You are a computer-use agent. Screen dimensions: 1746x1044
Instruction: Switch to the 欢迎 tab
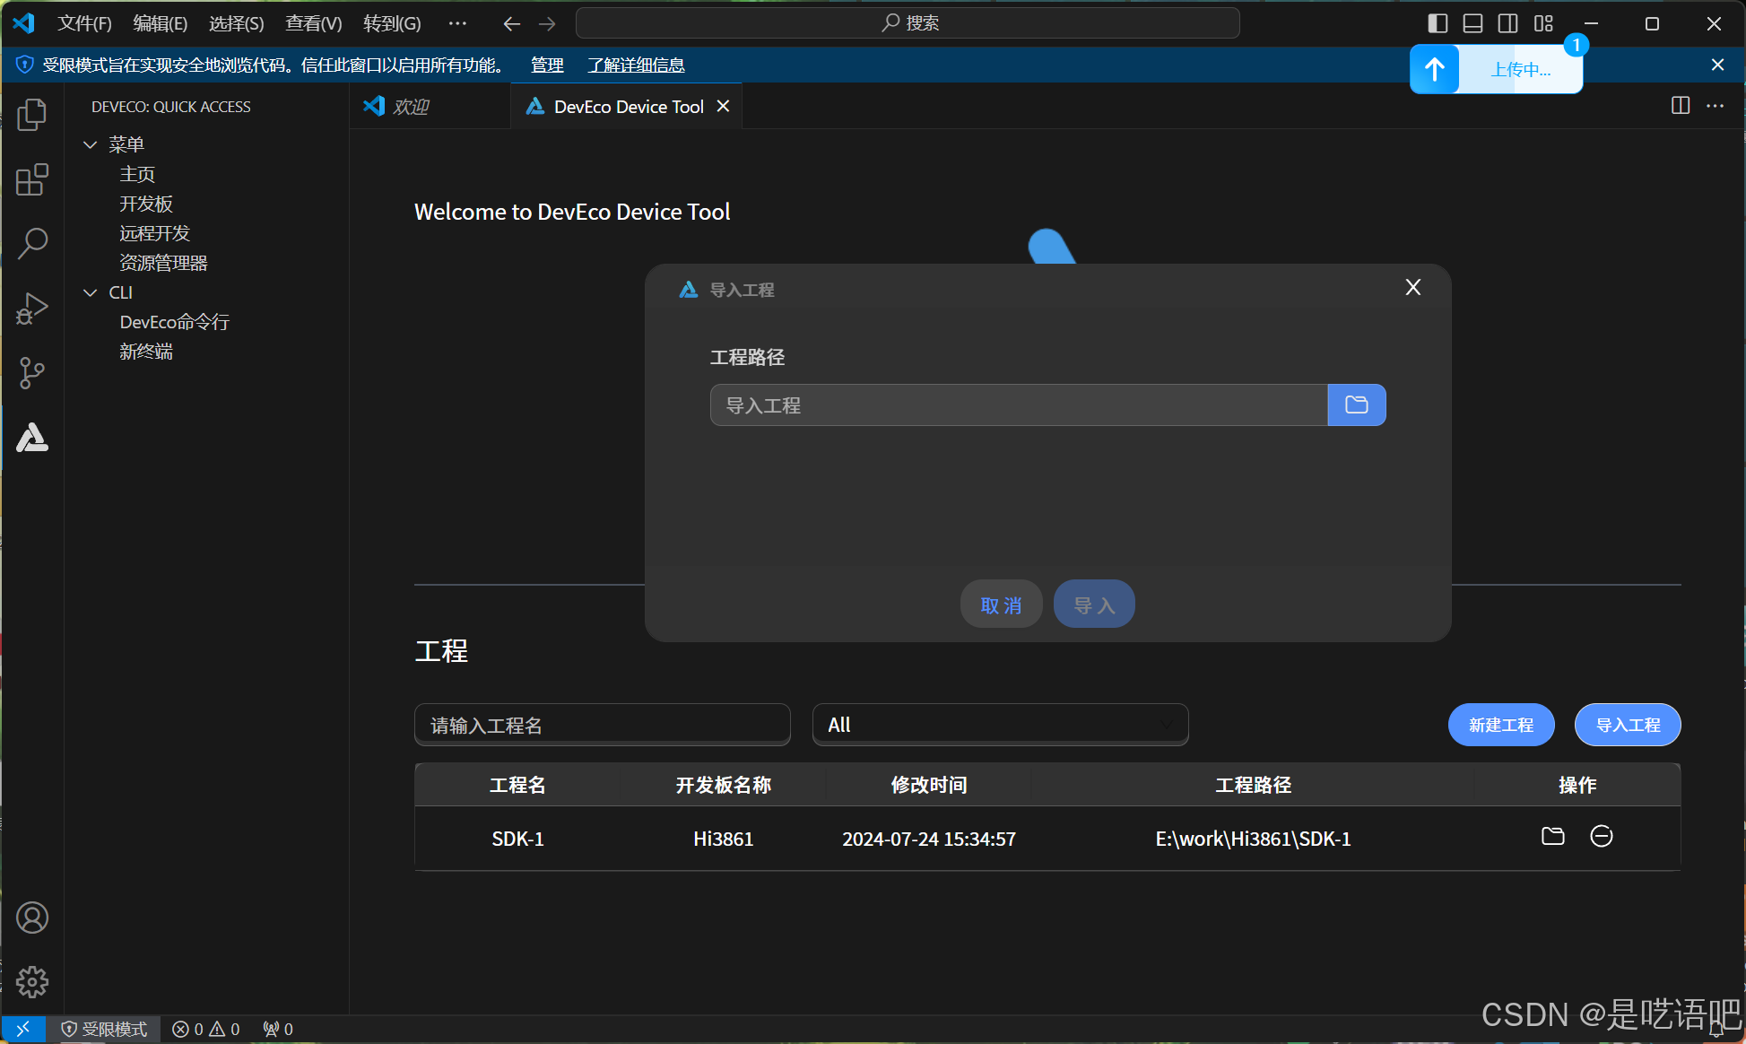pyautogui.click(x=411, y=107)
